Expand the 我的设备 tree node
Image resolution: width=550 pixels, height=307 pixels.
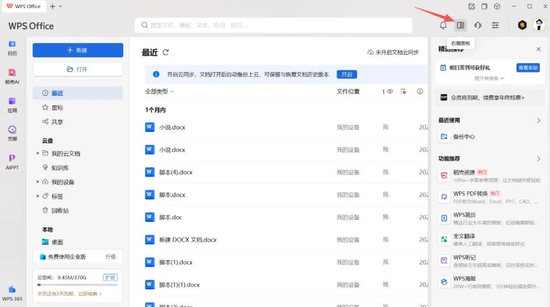[38, 182]
